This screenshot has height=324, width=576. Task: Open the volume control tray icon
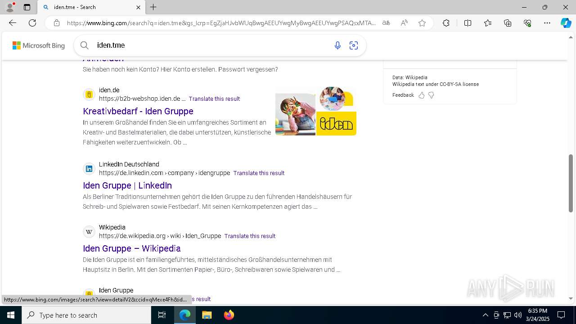click(x=518, y=315)
